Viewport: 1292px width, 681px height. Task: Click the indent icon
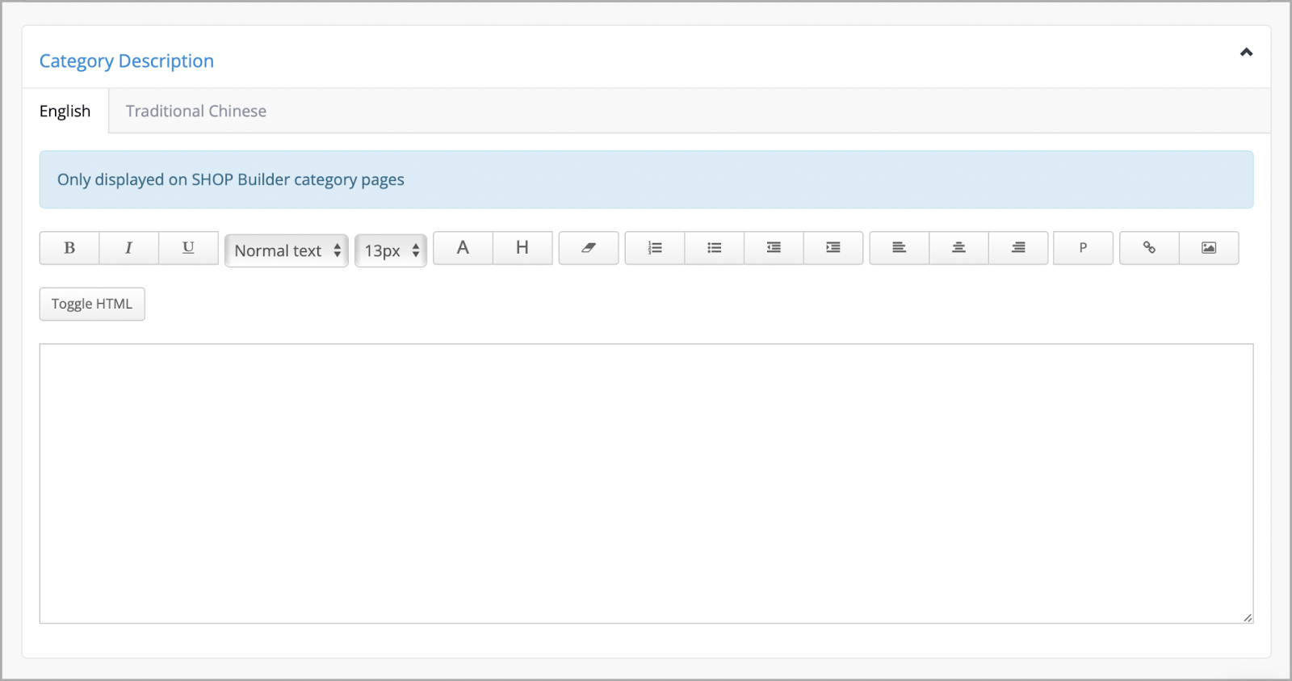[833, 248]
